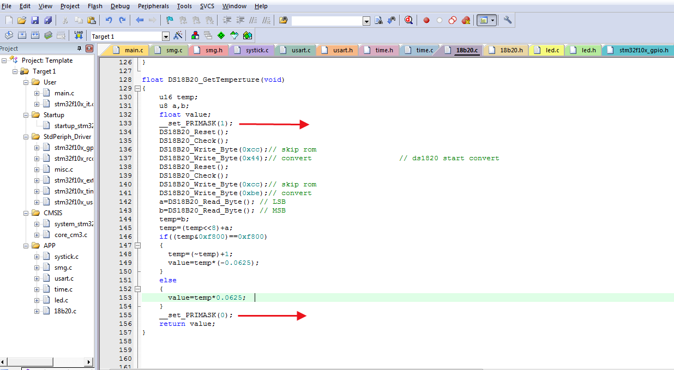Paste from clipboard using toolbar icon

pyautogui.click(x=92, y=20)
